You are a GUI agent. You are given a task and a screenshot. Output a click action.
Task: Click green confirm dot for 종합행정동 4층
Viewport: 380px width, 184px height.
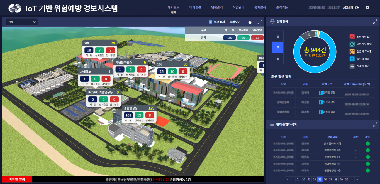pyautogui.click(x=368, y=170)
